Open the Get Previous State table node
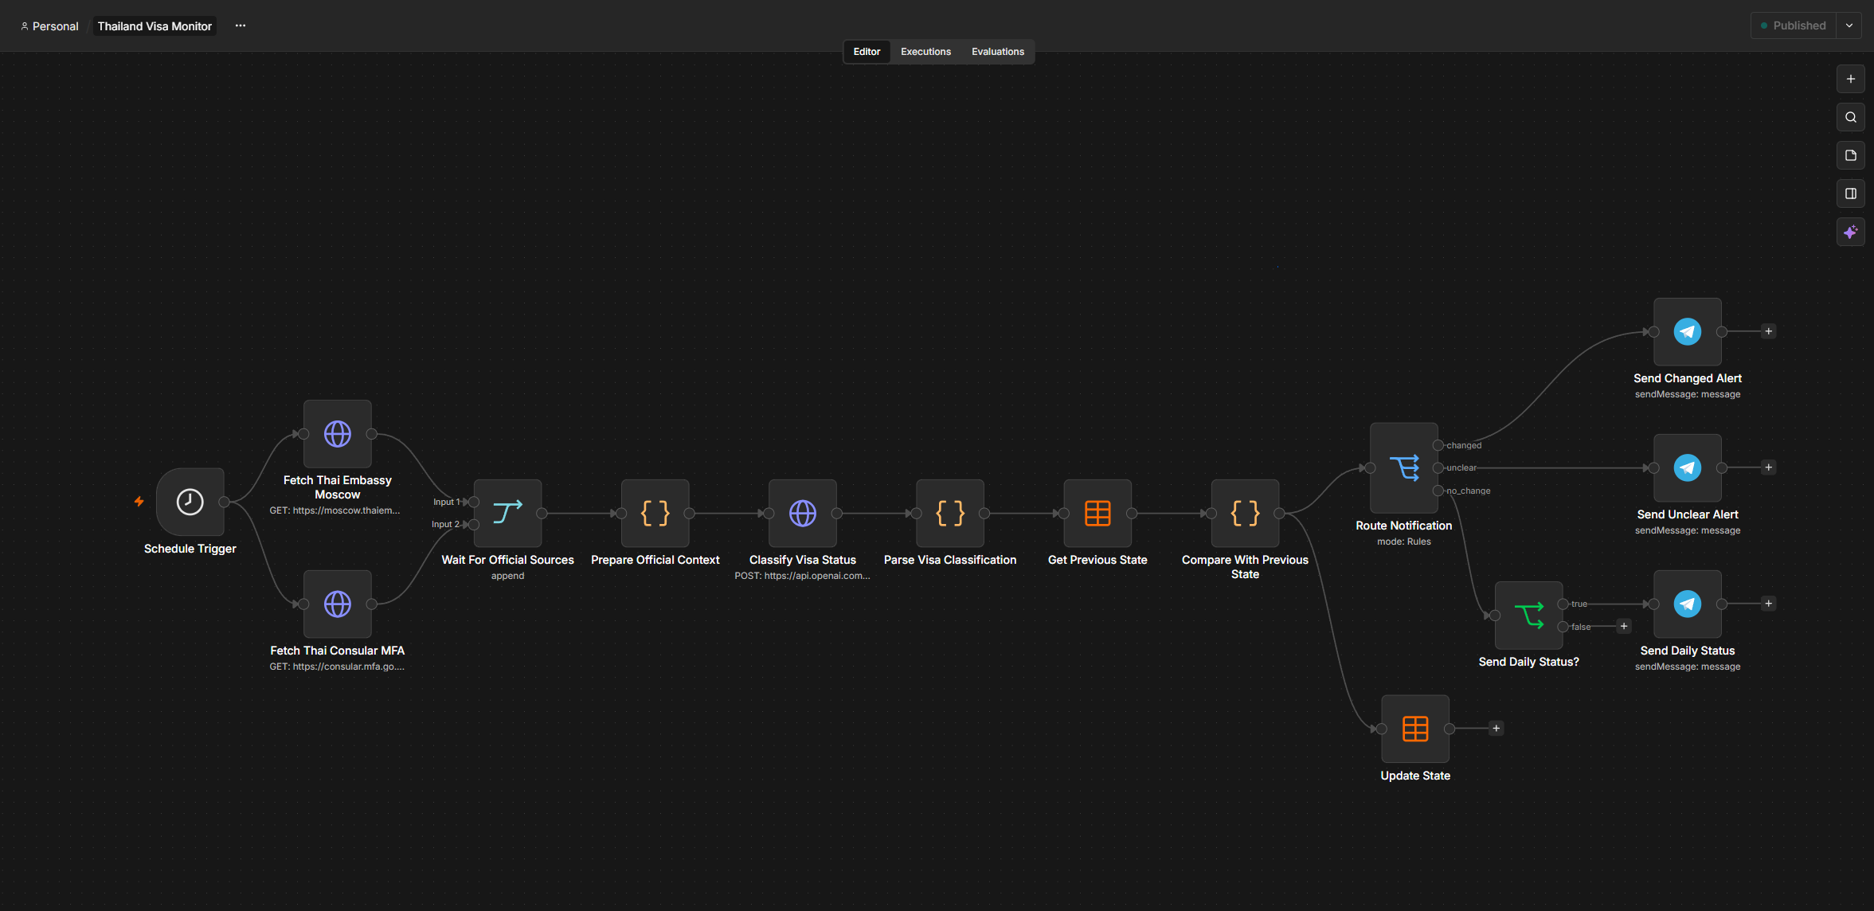The image size is (1874, 911). pos(1097,513)
